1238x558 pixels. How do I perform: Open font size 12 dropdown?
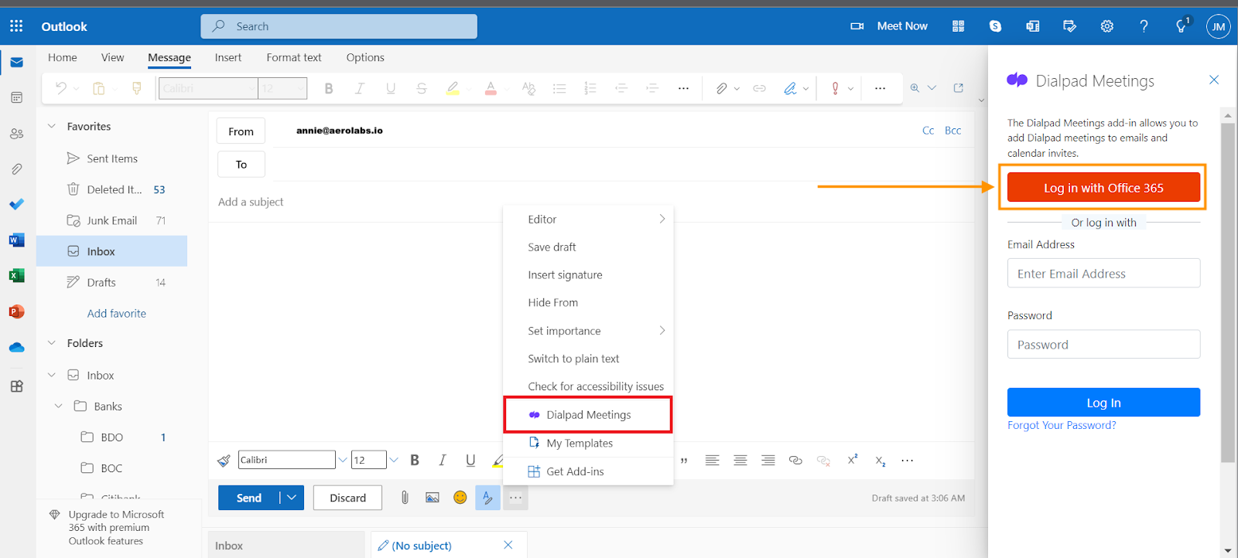pyautogui.click(x=393, y=460)
